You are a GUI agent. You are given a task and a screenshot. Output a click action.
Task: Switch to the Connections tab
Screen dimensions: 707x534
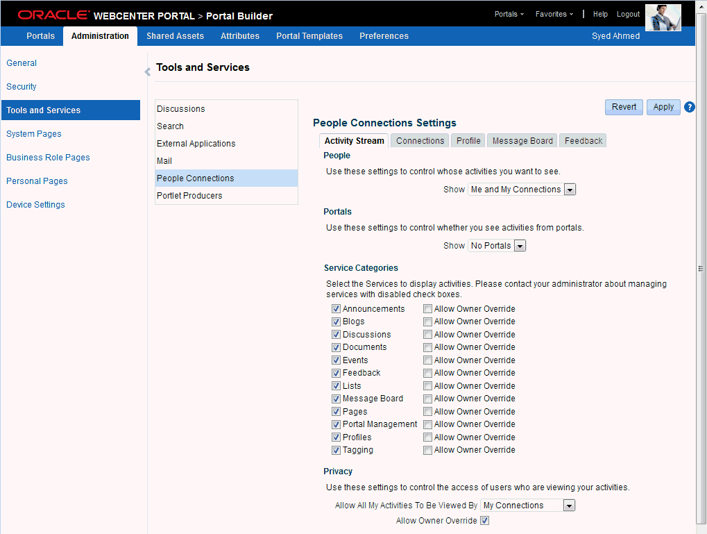tap(420, 141)
